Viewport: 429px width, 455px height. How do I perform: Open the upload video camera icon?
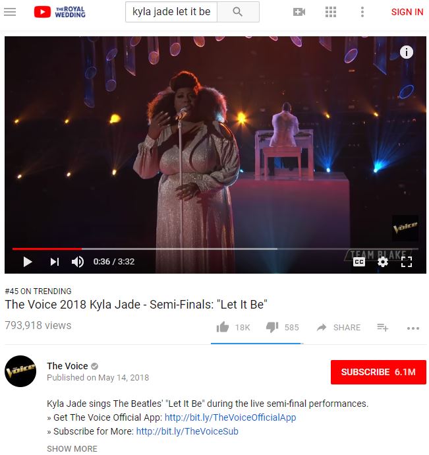[x=299, y=12]
